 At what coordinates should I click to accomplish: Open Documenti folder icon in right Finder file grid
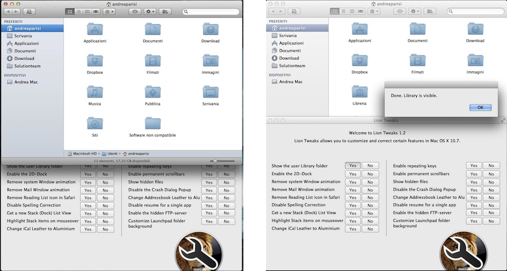(417, 28)
